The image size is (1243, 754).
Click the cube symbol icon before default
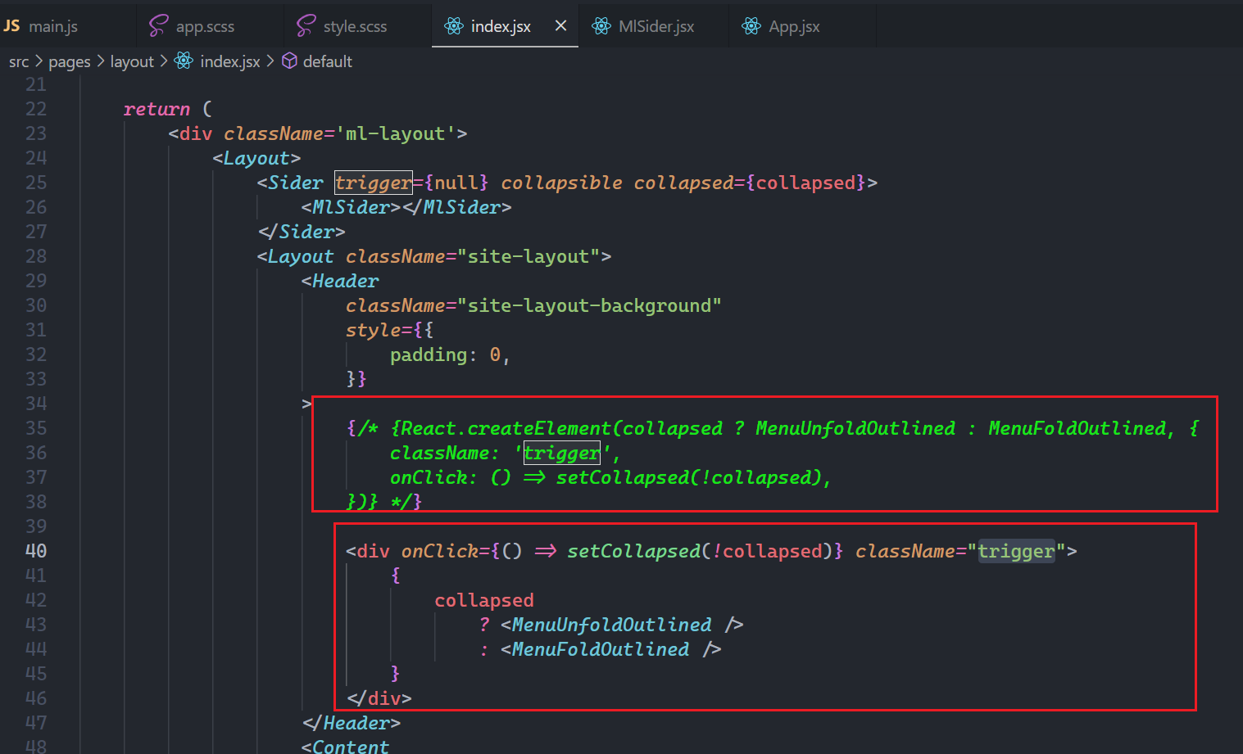(289, 61)
